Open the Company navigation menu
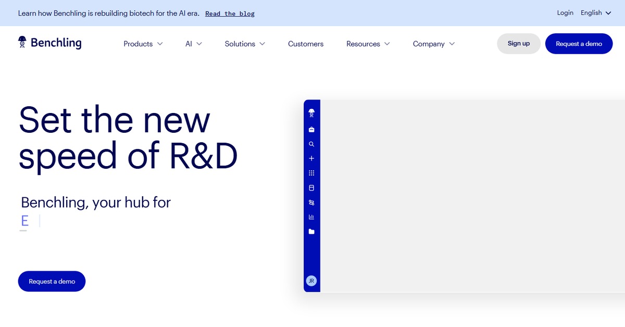This screenshot has height=327, width=625. pos(433,44)
